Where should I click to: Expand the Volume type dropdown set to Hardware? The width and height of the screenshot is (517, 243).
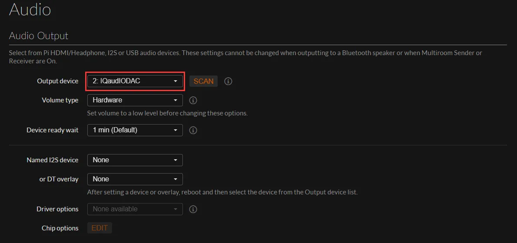[135, 100]
